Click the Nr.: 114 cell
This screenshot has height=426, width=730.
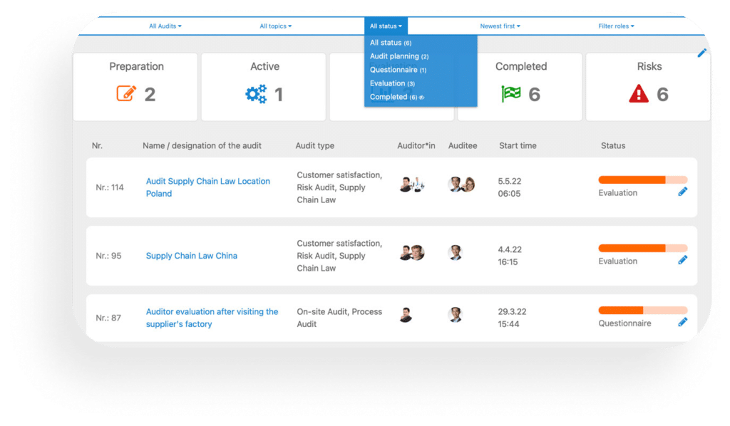pyautogui.click(x=110, y=187)
